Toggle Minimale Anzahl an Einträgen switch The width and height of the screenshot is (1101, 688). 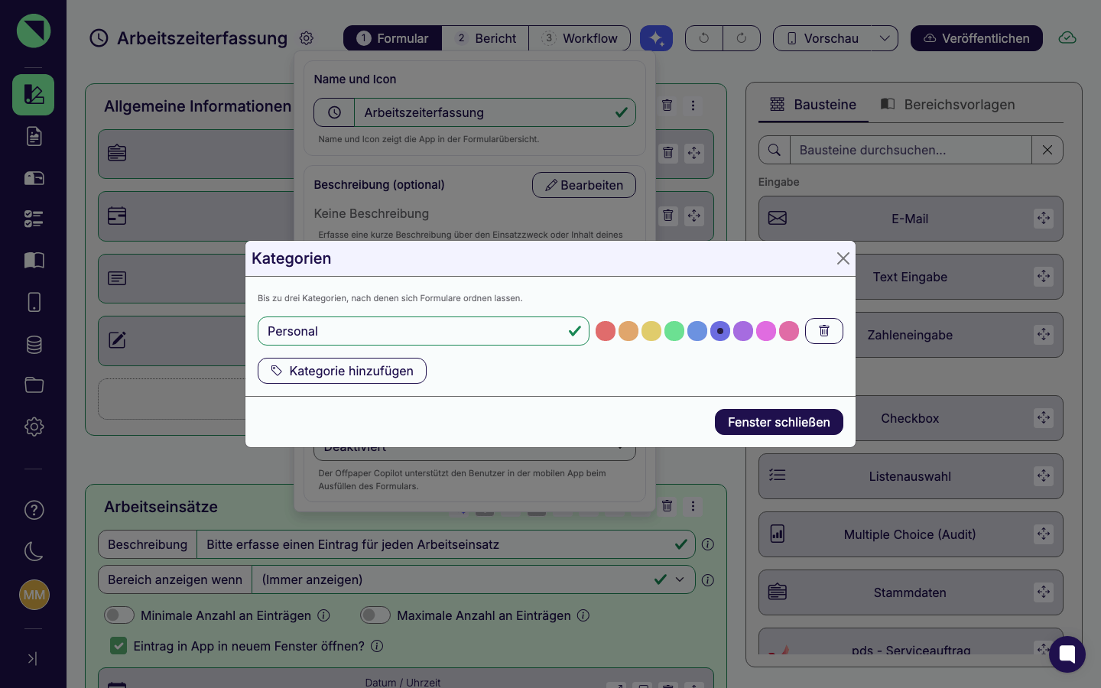coord(119,615)
